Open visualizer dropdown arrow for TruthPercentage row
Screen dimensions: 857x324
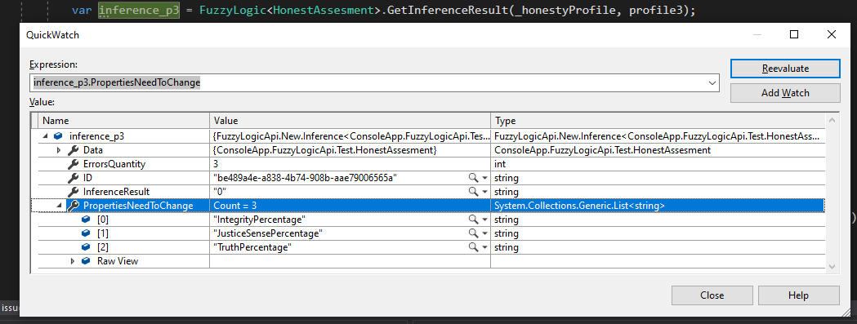tap(484, 247)
